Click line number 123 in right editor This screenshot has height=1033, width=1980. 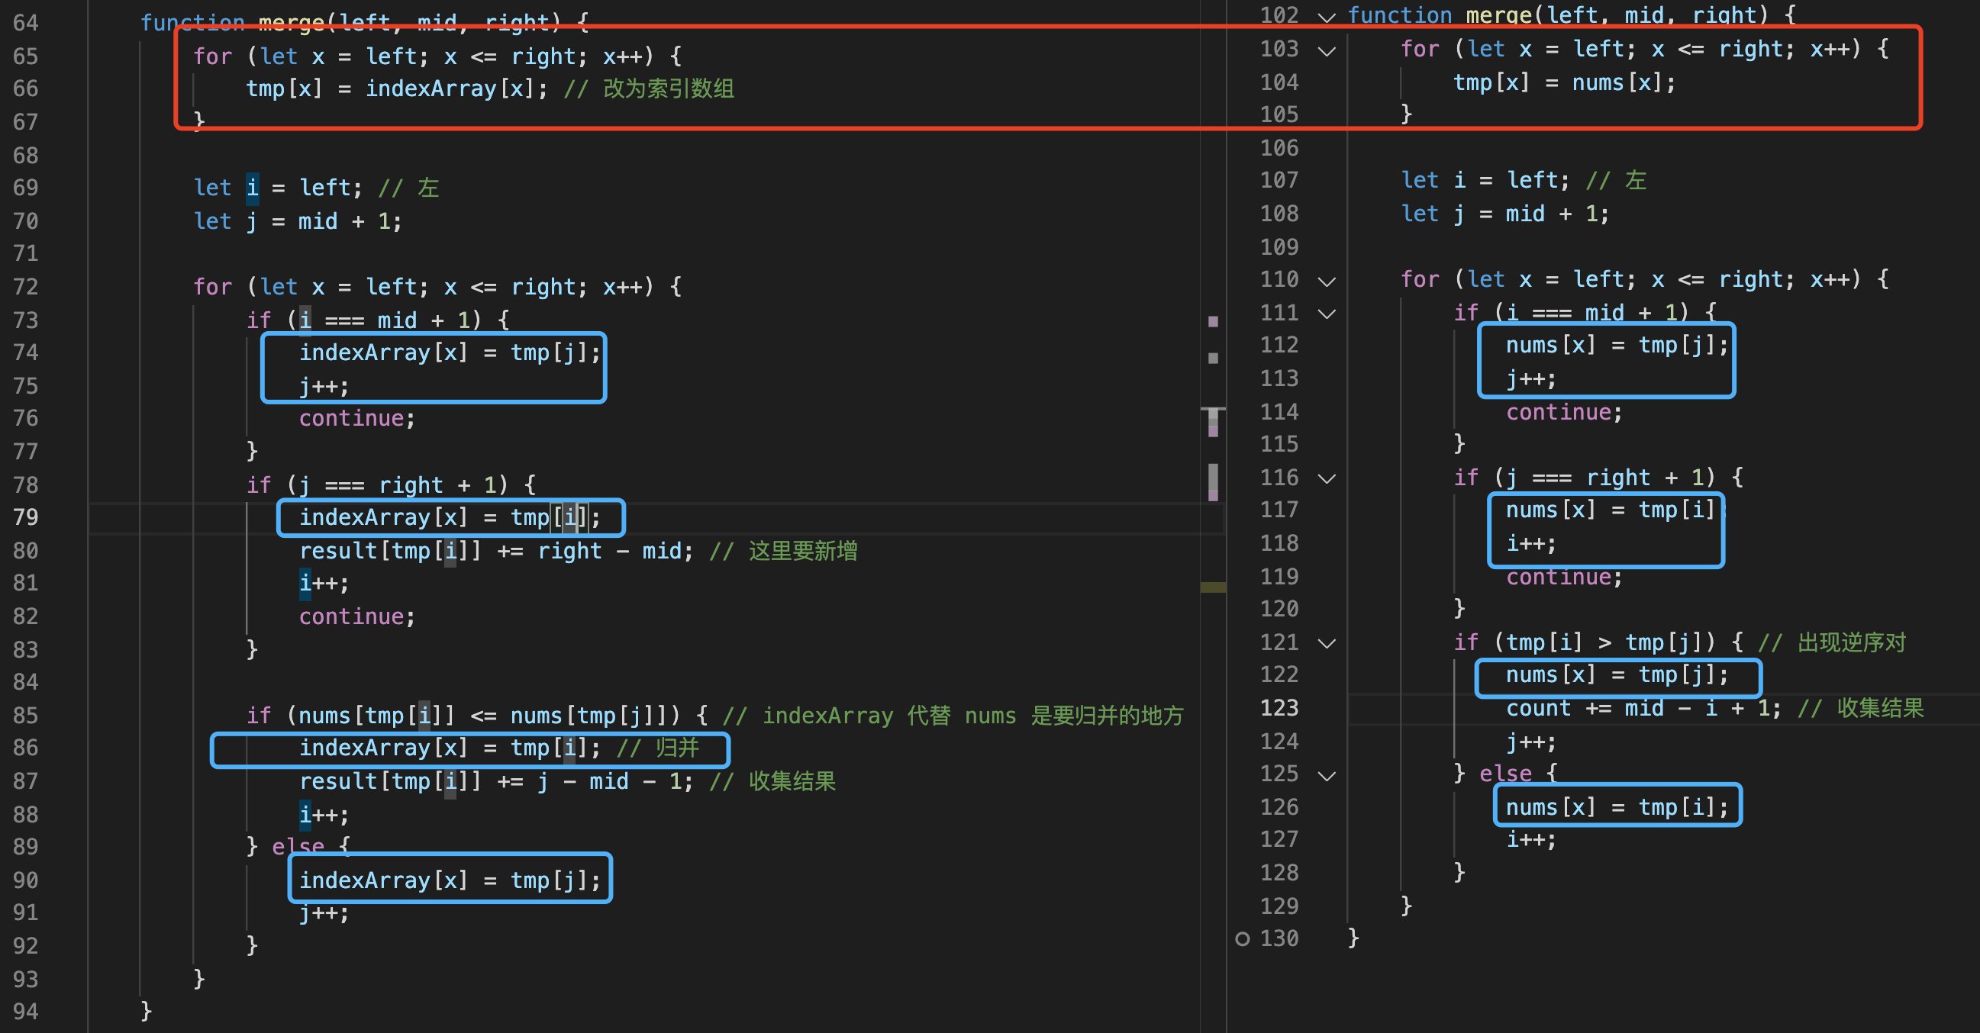click(x=1279, y=708)
